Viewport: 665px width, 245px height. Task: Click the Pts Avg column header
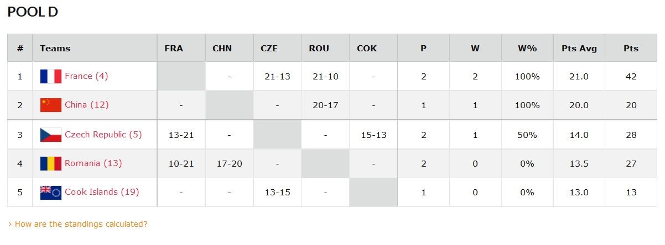click(x=579, y=48)
